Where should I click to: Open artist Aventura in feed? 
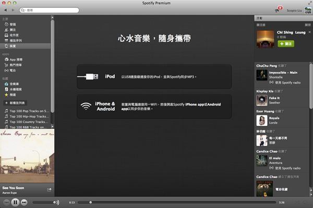[275, 163]
